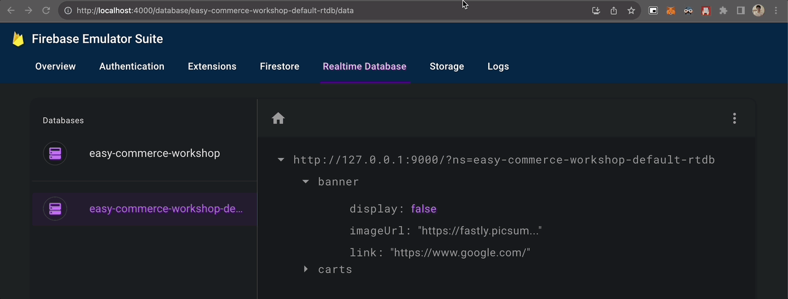Expand the carts node
Screen dimensions: 788x299
[306, 269]
